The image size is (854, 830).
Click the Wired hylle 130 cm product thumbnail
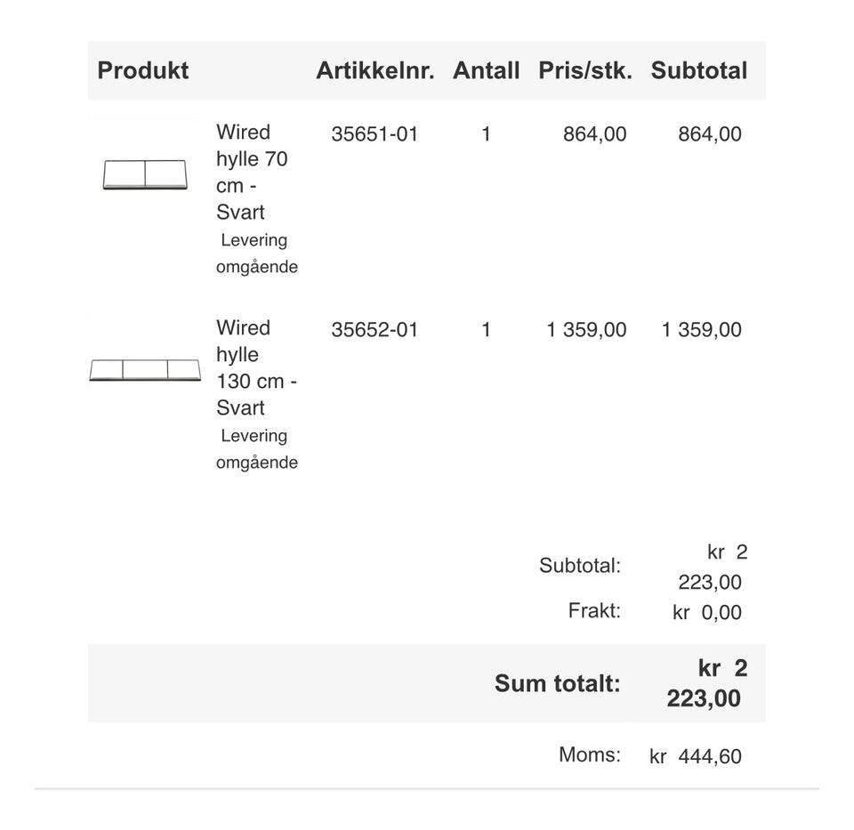tap(145, 370)
